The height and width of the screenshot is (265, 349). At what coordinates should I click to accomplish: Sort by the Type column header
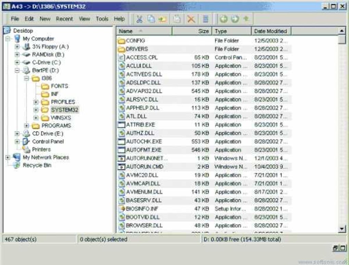232,31
